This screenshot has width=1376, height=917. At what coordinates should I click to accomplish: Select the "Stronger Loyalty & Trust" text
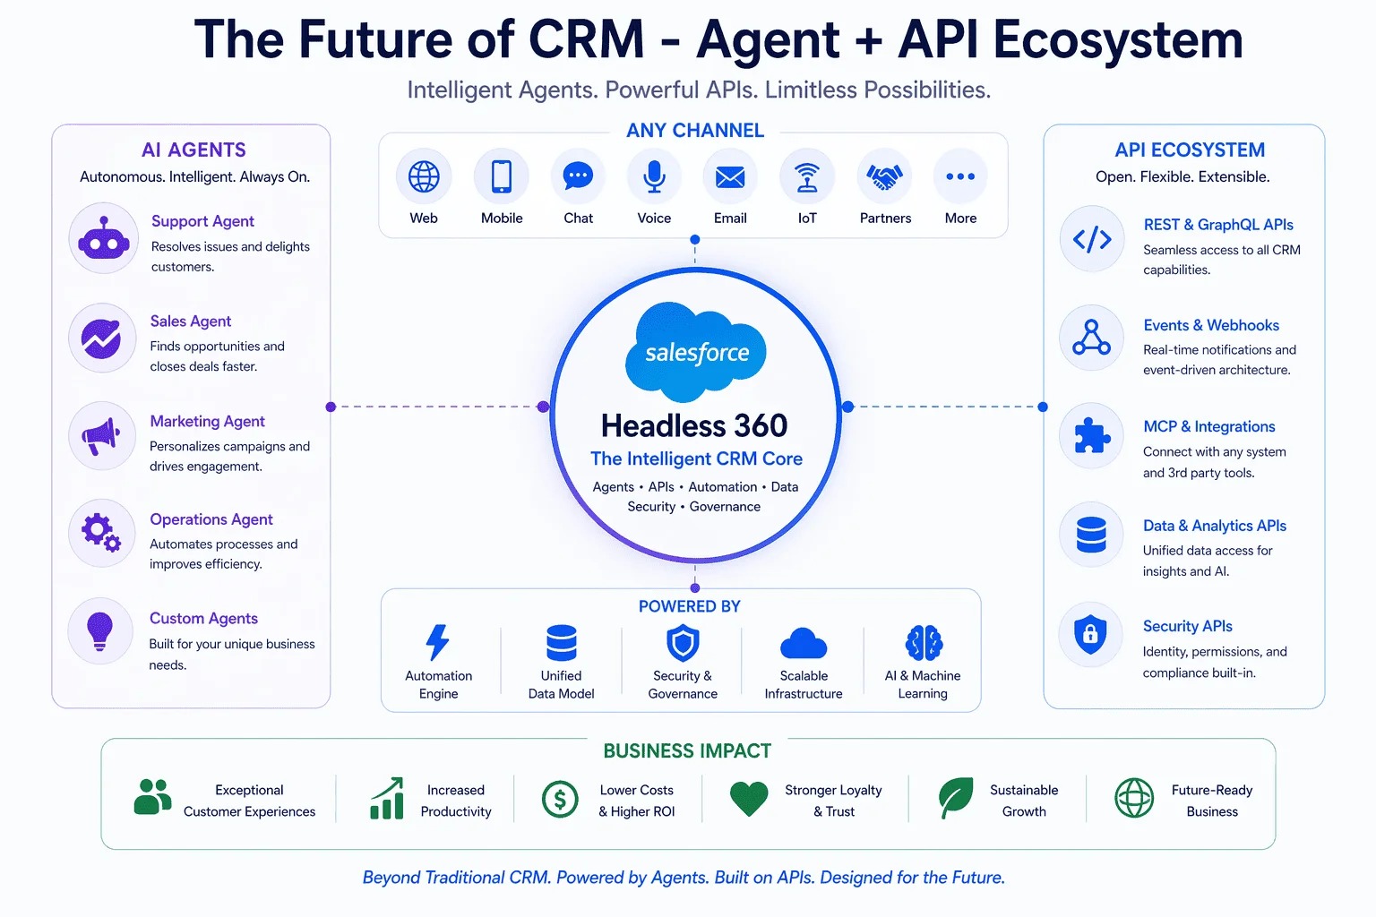click(833, 801)
